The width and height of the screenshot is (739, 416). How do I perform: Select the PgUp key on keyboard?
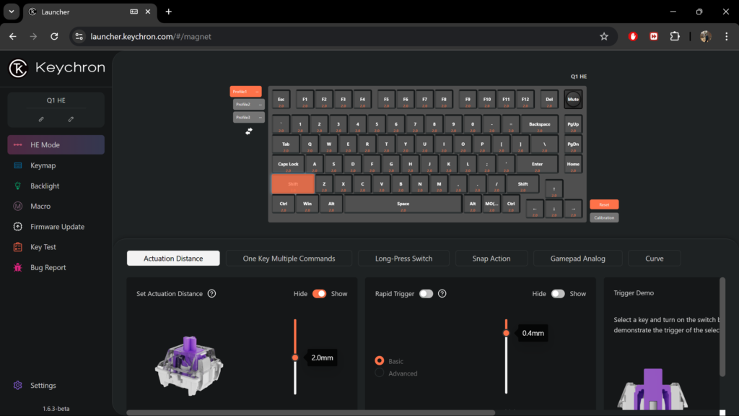point(573,124)
